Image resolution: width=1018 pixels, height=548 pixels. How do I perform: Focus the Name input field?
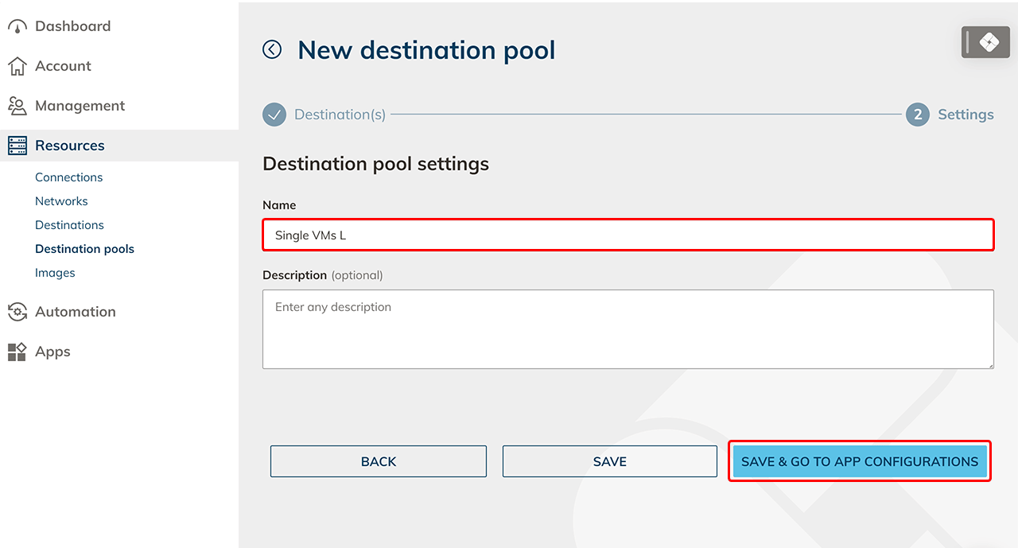click(x=628, y=235)
